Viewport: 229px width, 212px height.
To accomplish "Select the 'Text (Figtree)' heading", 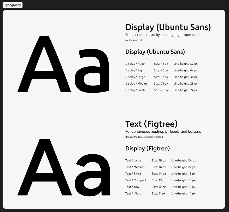I will [x=151, y=124].
